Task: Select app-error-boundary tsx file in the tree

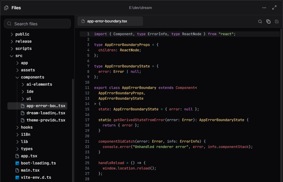Action: (x=37, y=106)
